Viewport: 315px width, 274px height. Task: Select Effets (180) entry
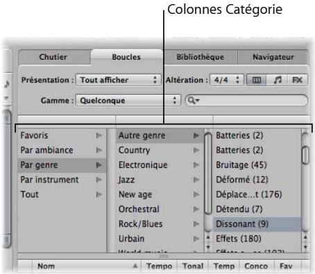pyautogui.click(x=257, y=239)
